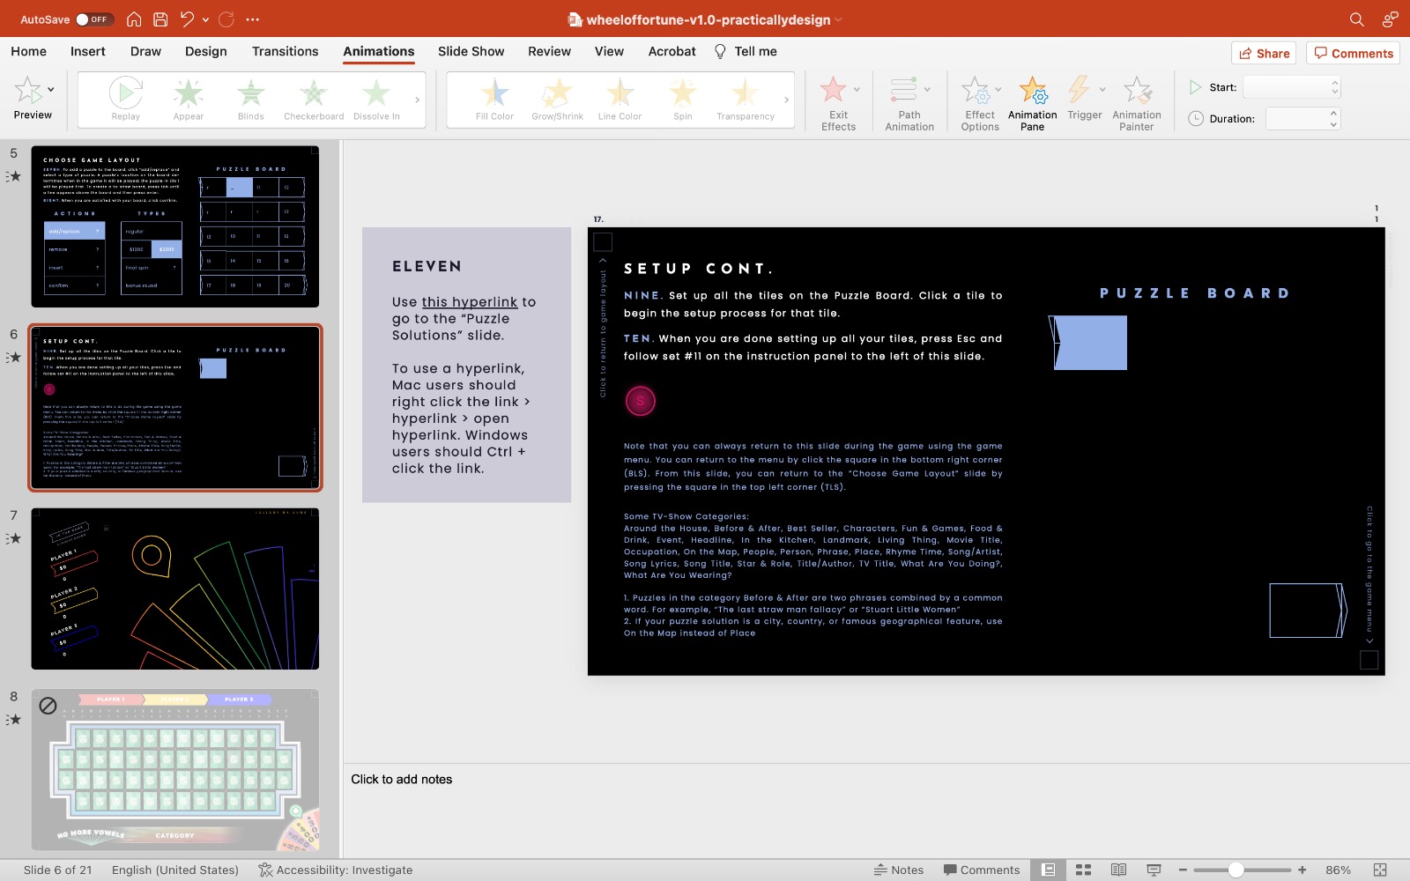
Task: Fit slide to current window
Action: point(1380,870)
